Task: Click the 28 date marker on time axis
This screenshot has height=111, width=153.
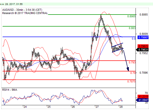Action: (x=121, y=107)
